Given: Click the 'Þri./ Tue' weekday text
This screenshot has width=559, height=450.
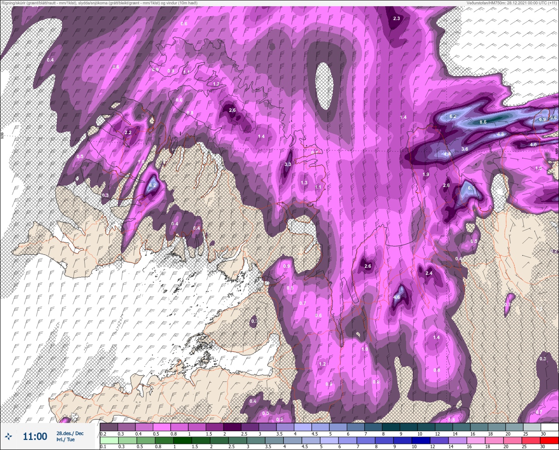Looking at the screenshot, I should [66, 440].
